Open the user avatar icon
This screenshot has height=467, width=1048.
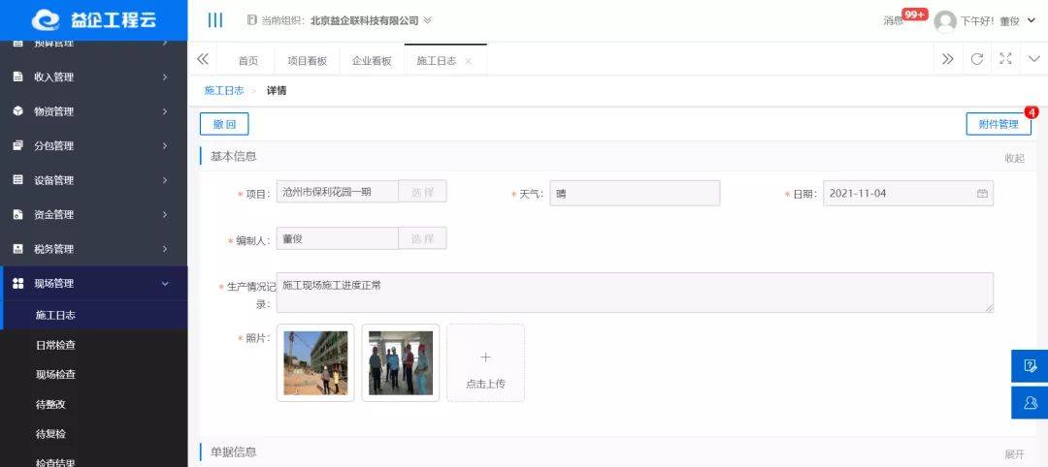click(x=945, y=21)
